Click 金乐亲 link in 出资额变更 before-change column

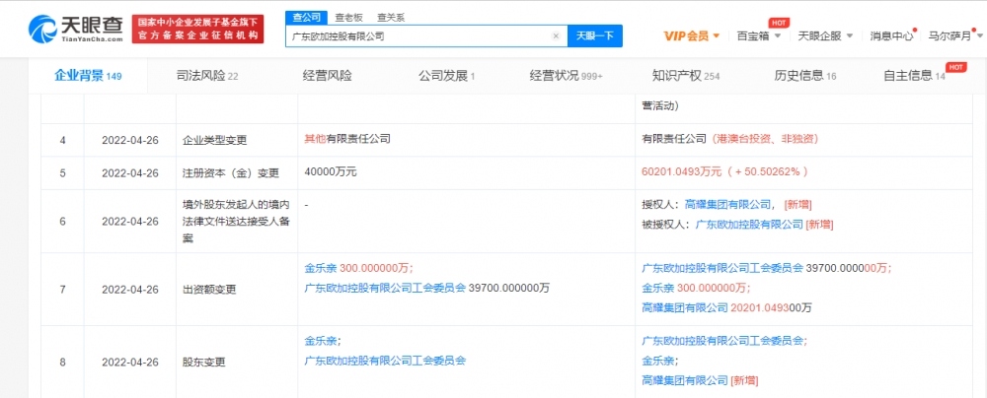click(x=321, y=268)
